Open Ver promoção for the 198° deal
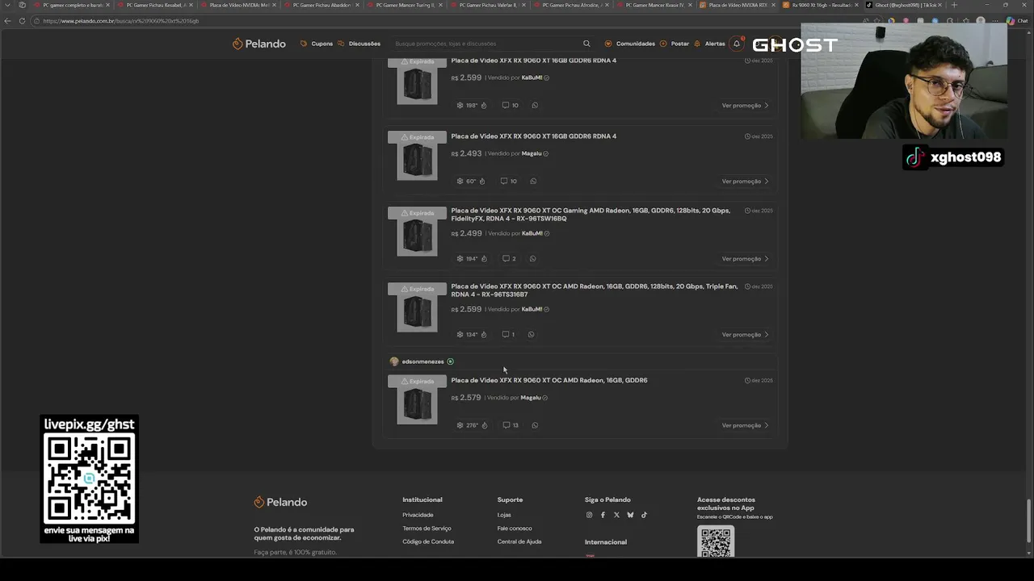This screenshot has height=581, width=1034. (745, 105)
